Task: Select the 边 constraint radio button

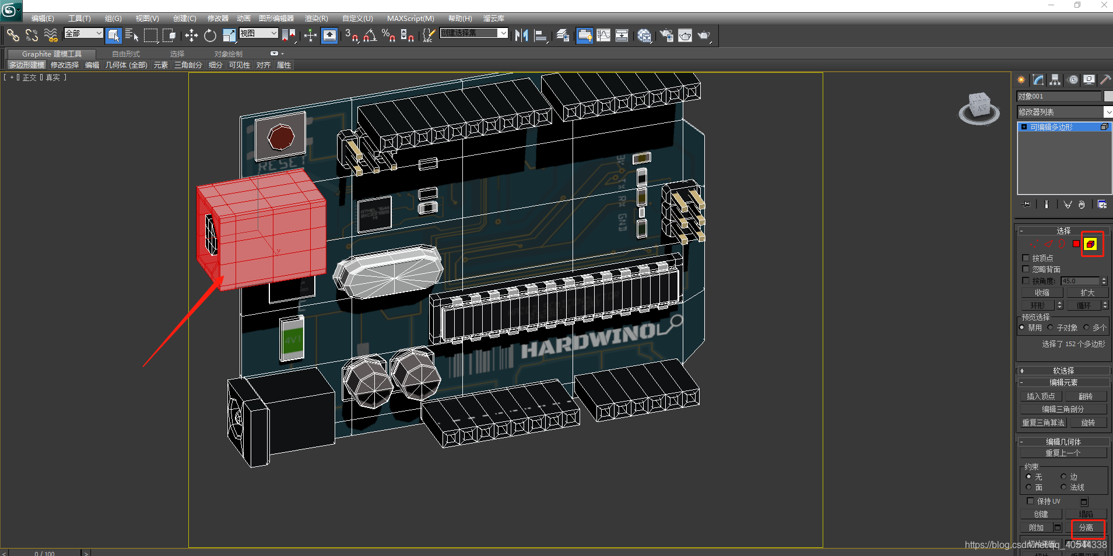Action: (1063, 477)
